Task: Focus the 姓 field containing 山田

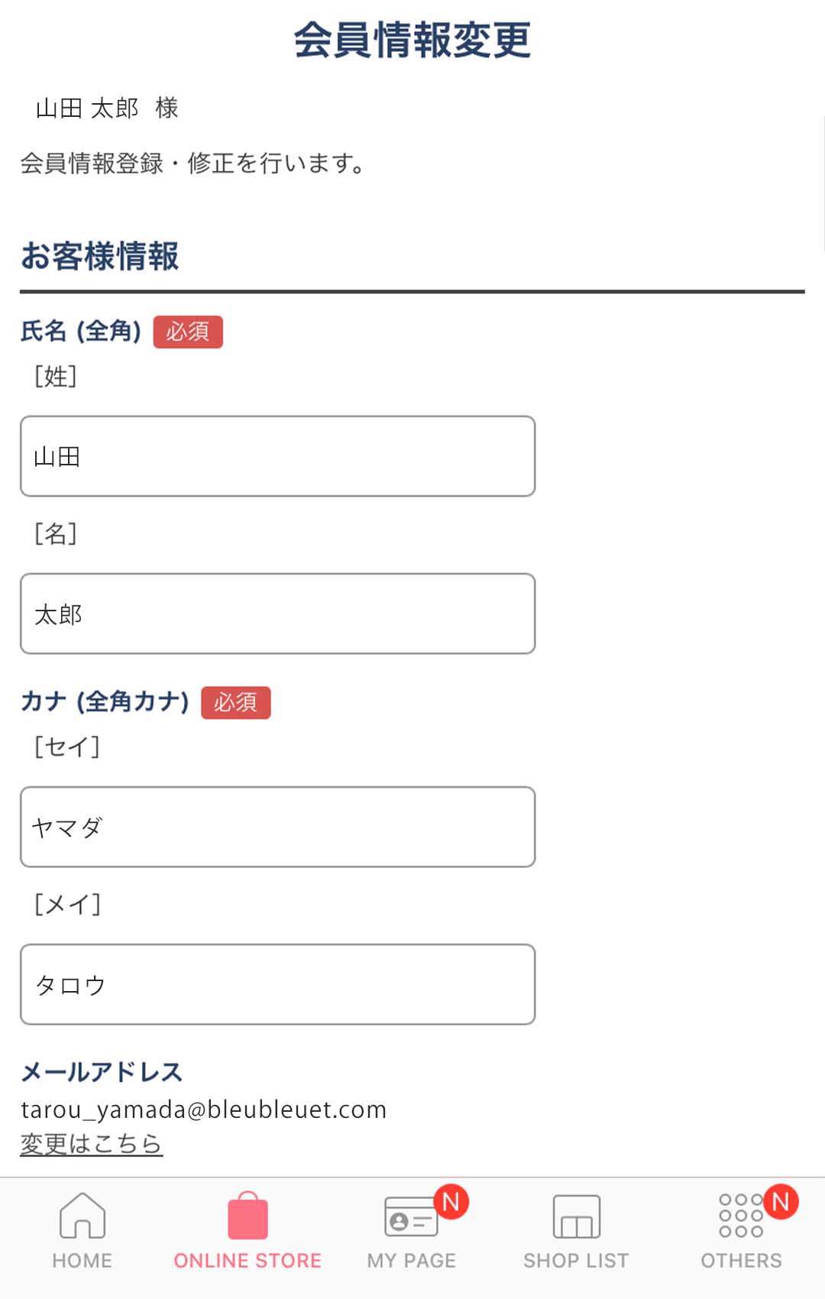Action: [277, 456]
